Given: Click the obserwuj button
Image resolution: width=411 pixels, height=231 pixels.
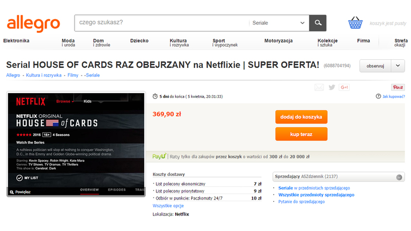Looking at the screenshot, I should click(375, 66).
